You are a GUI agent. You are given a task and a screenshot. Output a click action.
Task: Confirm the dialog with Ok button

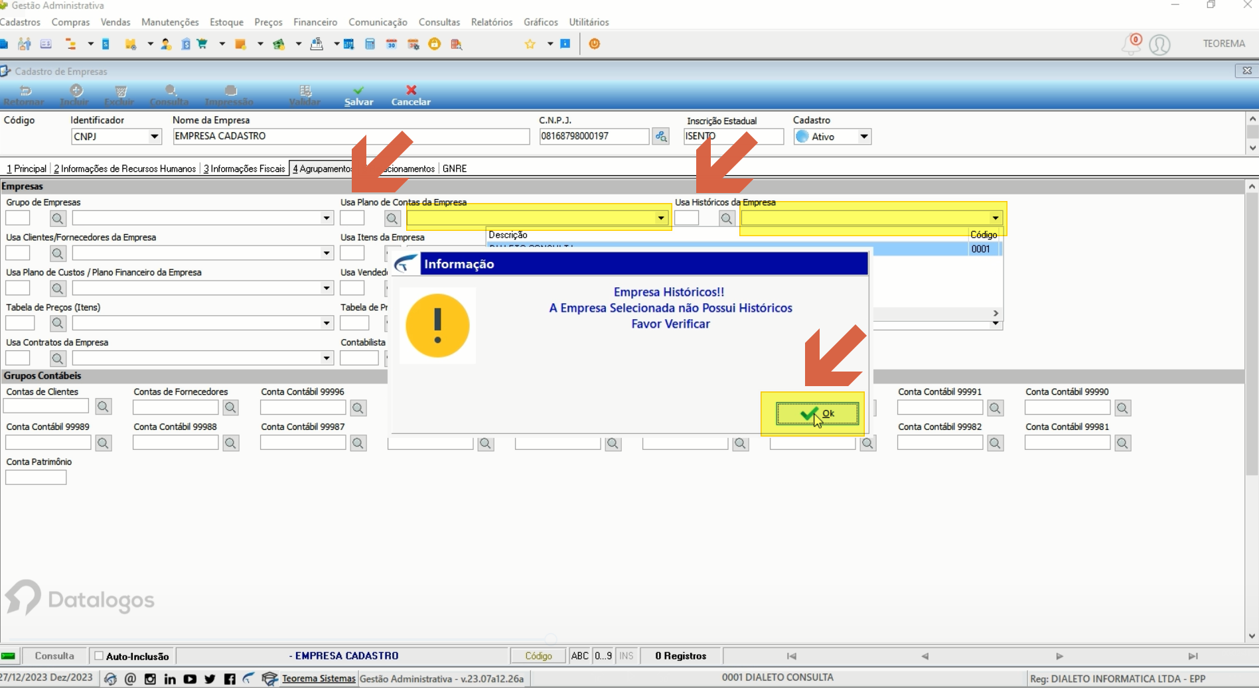[x=817, y=413]
